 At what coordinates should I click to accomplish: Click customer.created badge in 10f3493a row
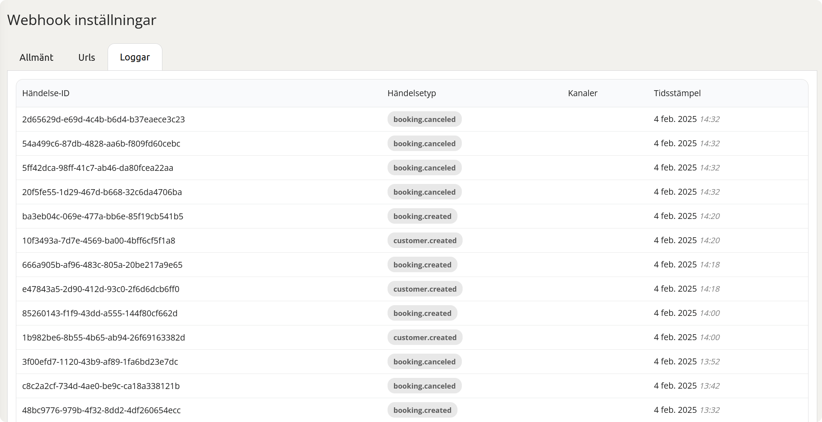pos(425,240)
